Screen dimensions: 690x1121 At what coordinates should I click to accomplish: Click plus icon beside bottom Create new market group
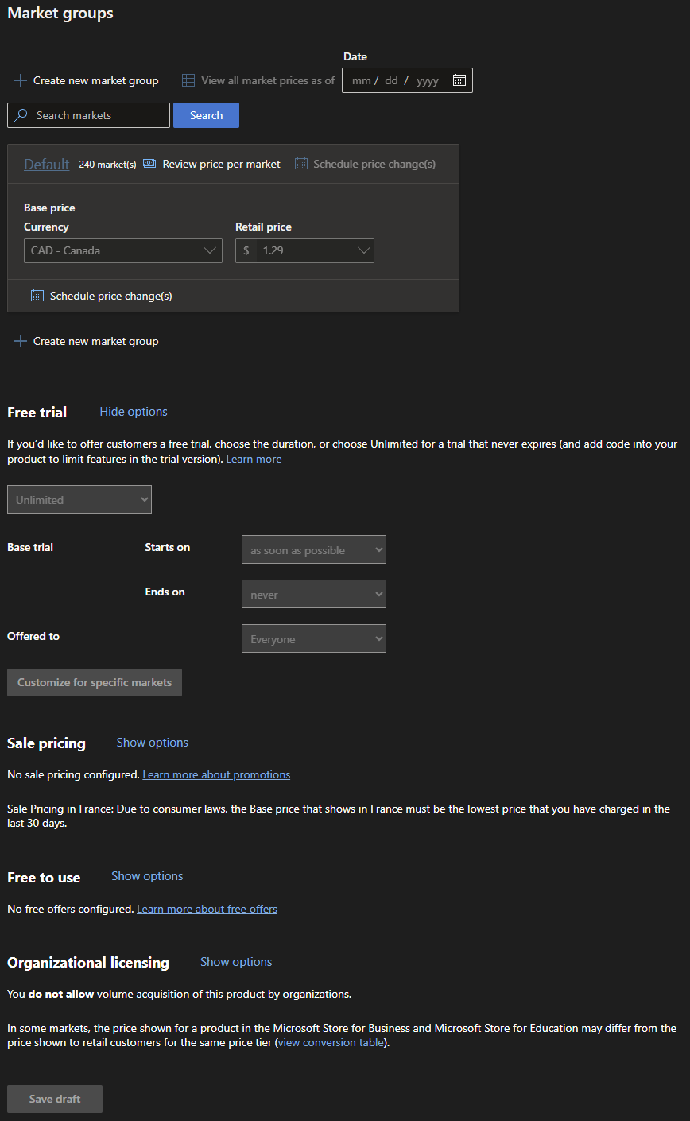pyautogui.click(x=21, y=341)
